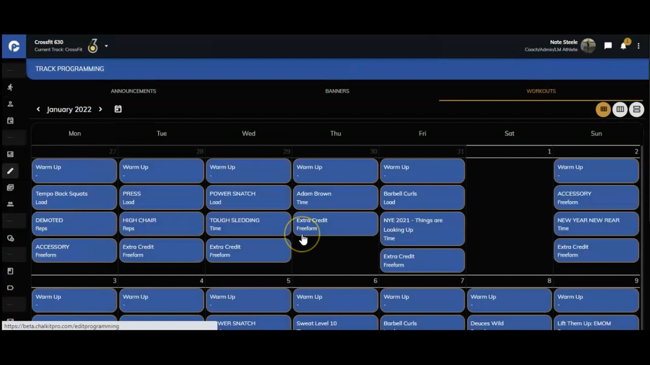Open the single person profile sidebar icon
Image resolution: width=650 pixels, height=365 pixels.
pyautogui.click(x=10, y=104)
